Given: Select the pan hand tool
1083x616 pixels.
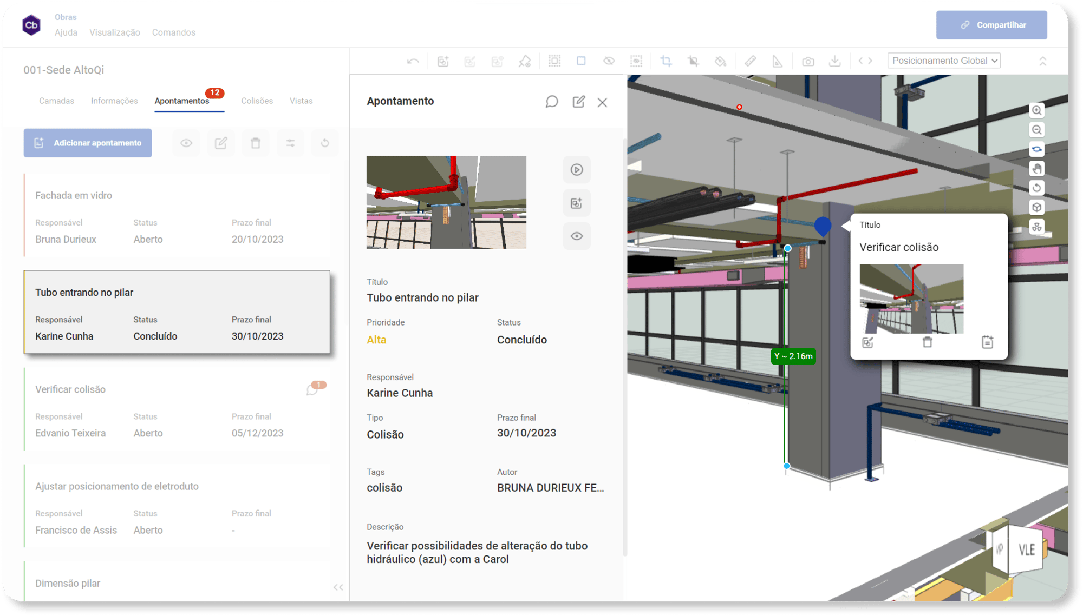Looking at the screenshot, I should (x=1036, y=169).
